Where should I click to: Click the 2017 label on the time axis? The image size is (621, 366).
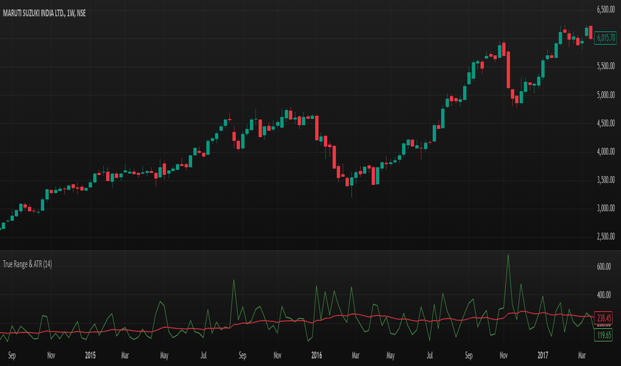(x=542, y=355)
